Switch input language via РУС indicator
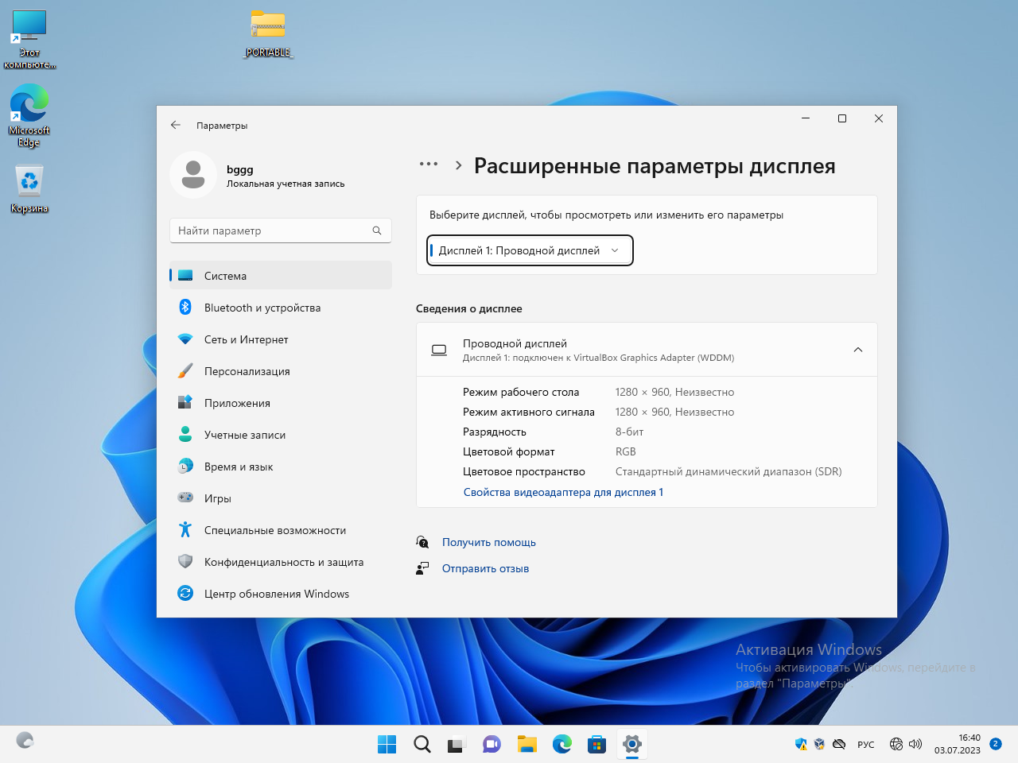Image resolution: width=1018 pixels, height=763 pixels. tap(866, 745)
